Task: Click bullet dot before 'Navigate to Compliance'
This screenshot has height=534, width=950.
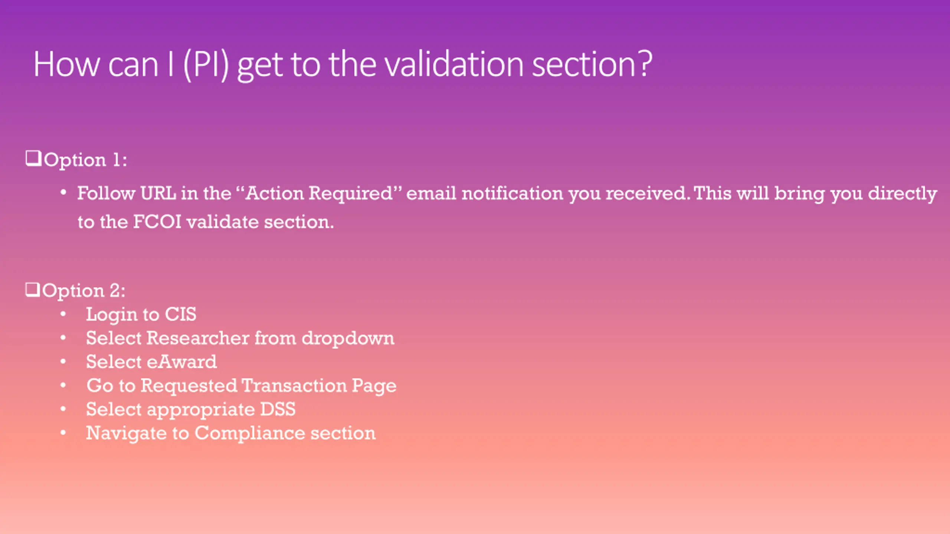Action: (x=63, y=433)
